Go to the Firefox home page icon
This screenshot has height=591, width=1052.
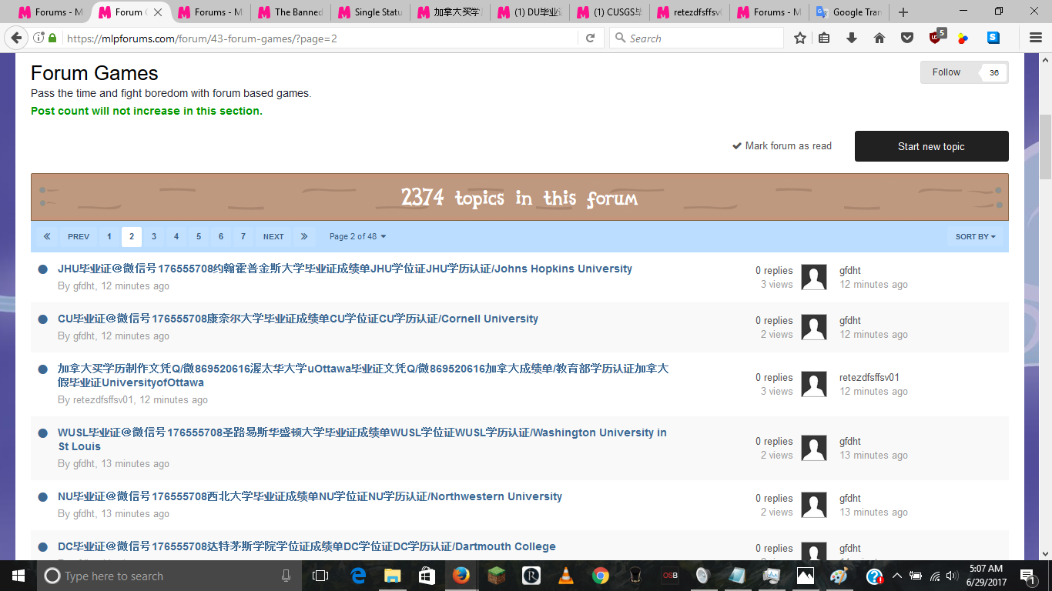coord(879,38)
